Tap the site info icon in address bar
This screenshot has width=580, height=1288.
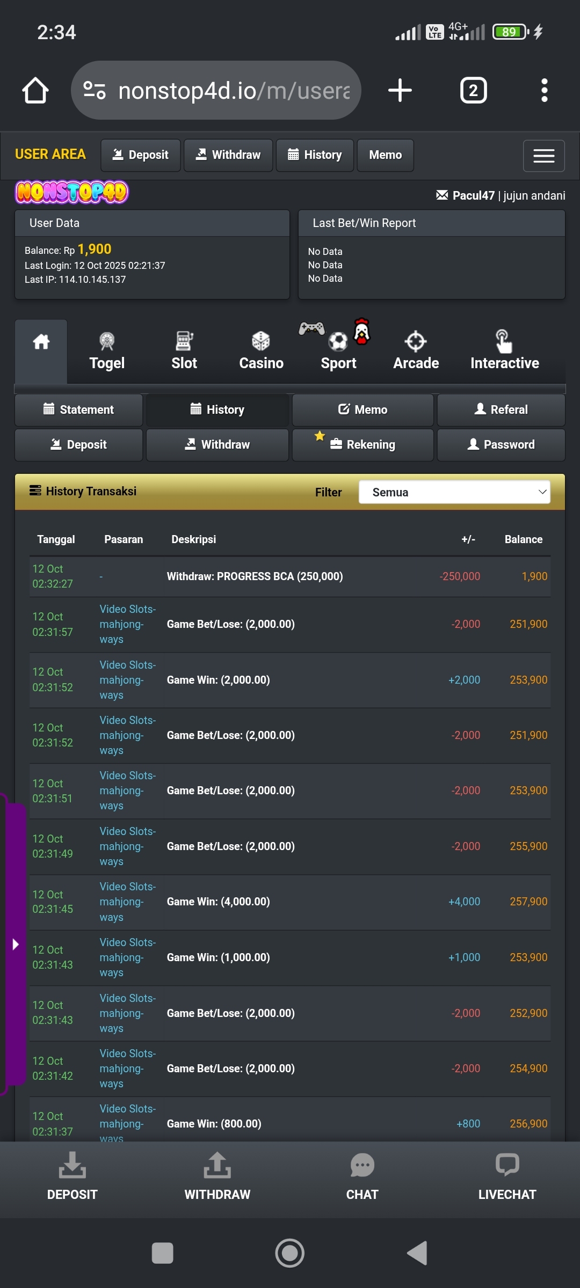pos(95,90)
